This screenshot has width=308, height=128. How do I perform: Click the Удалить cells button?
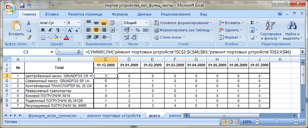click(230, 30)
